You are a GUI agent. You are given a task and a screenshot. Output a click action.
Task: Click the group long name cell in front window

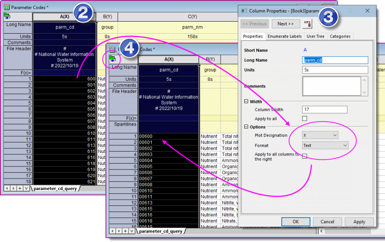[210, 70]
